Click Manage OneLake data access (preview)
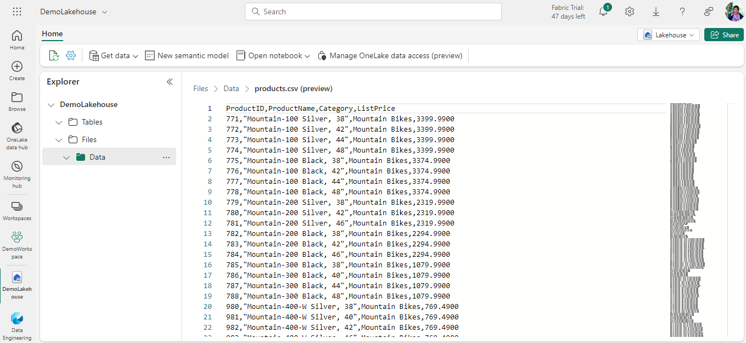The height and width of the screenshot is (343, 746). tap(390, 55)
